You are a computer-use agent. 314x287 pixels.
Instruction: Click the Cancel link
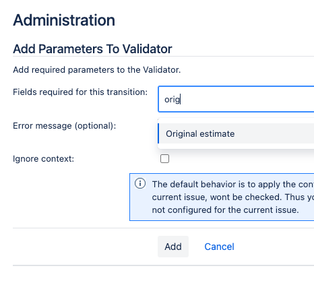pyautogui.click(x=219, y=247)
